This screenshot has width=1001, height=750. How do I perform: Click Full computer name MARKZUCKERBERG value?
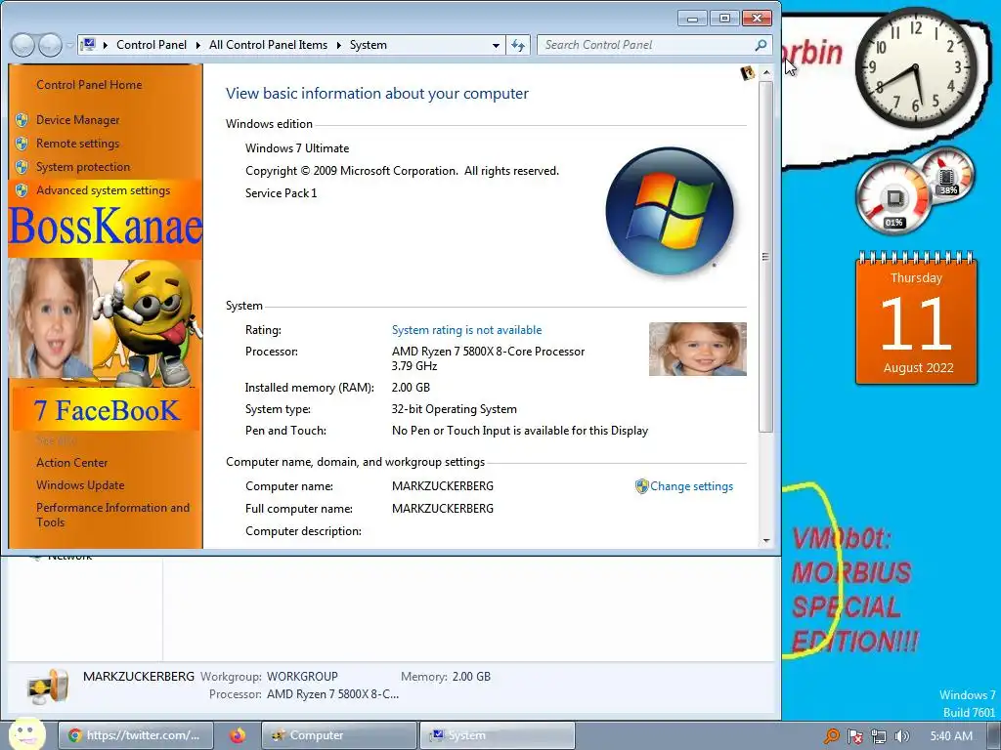pyautogui.click(x=443, y=509)
